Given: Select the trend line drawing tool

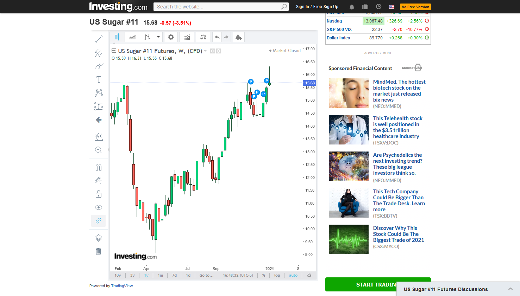Looking at the screenshot, I should click(99, 39).
